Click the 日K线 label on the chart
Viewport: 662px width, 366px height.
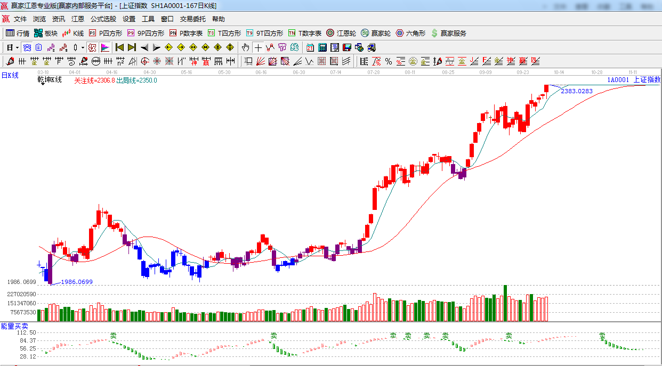coord(10,76)
